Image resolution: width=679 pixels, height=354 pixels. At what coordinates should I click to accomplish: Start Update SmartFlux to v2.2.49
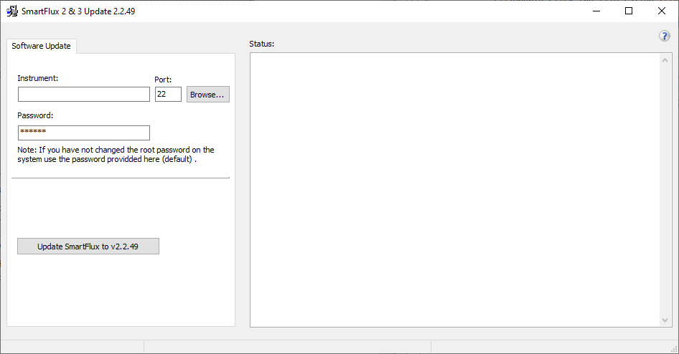[88, 247]
